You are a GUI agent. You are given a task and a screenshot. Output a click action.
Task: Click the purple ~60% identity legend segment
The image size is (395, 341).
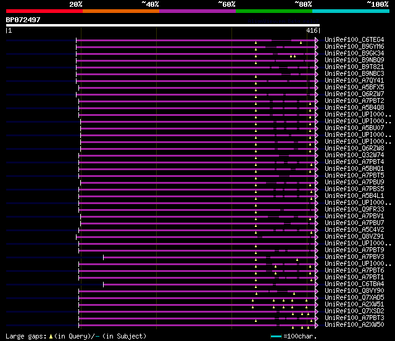coord(197,11)
